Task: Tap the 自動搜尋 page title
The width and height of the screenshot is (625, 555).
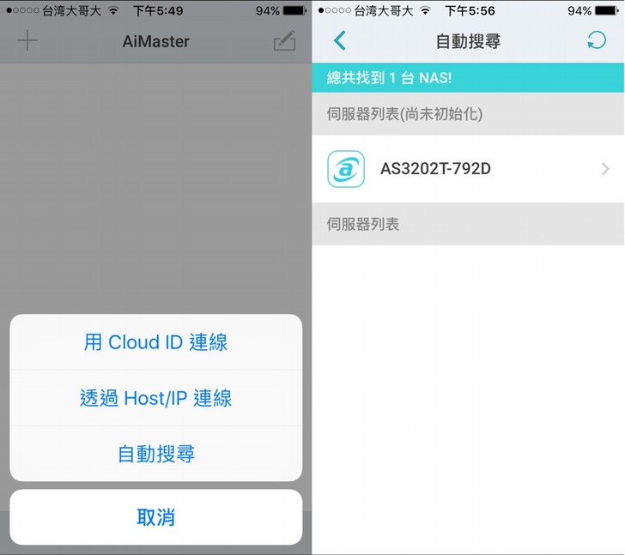Action: pyautogui.click(x=468, y=41)
